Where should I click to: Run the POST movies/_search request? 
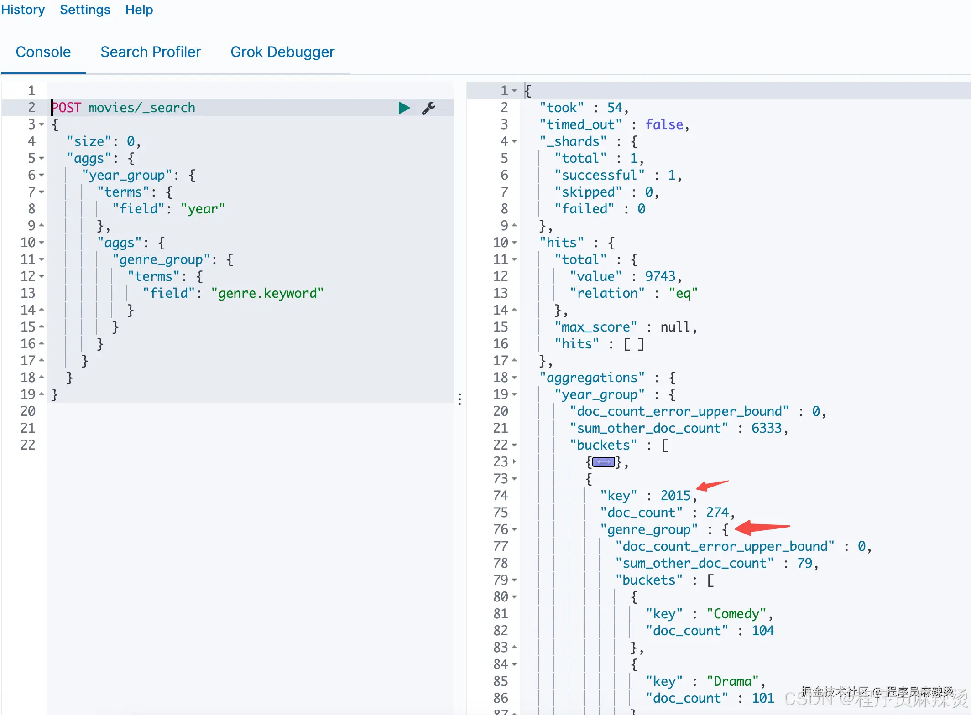[x=404, y=108]
